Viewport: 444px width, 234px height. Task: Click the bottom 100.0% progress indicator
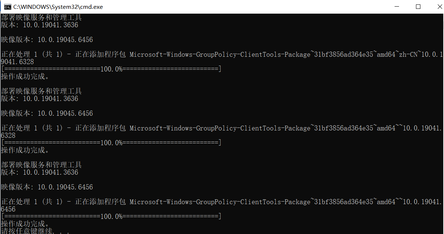pyautogui.click(x=111, y=216)
